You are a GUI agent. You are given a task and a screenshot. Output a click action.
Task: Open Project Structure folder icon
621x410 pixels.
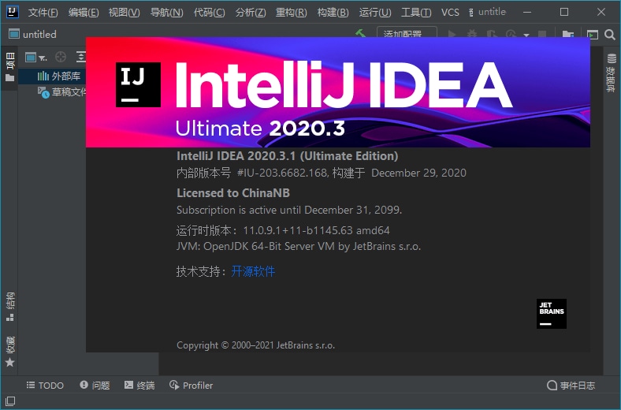coord(568,34)
